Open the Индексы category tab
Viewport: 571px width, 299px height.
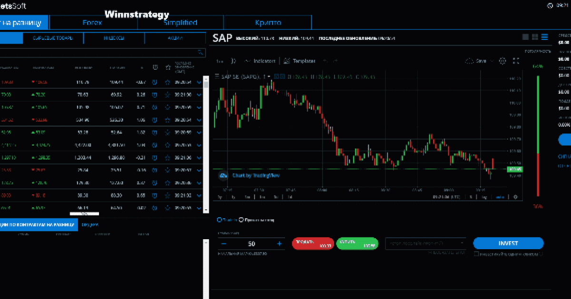(114, 38)
